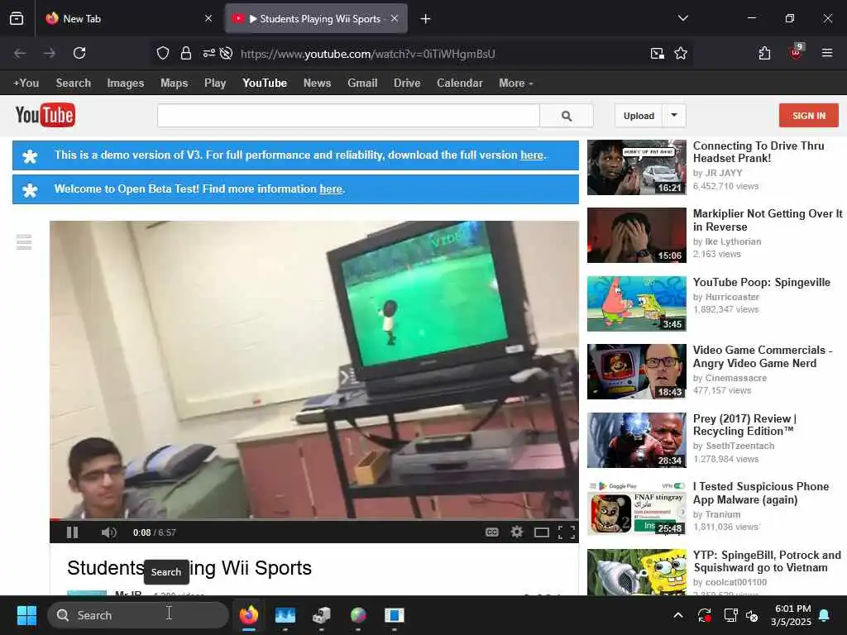This screenshot has height=635, width=847.
Task: Open the taskbar clock showing 6:01 PM
Action: (x=792, y=615)
